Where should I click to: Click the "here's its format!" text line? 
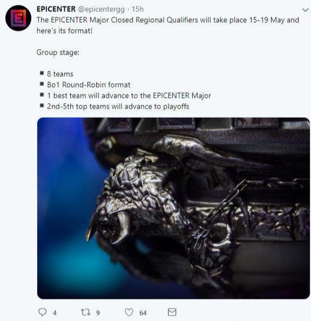click(64, 31)
